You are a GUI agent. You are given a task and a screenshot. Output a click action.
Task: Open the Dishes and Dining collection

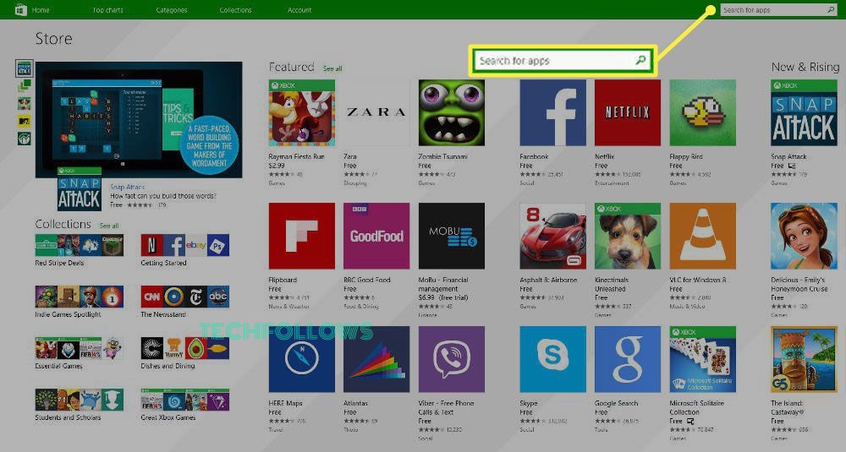tap(185, 349)
